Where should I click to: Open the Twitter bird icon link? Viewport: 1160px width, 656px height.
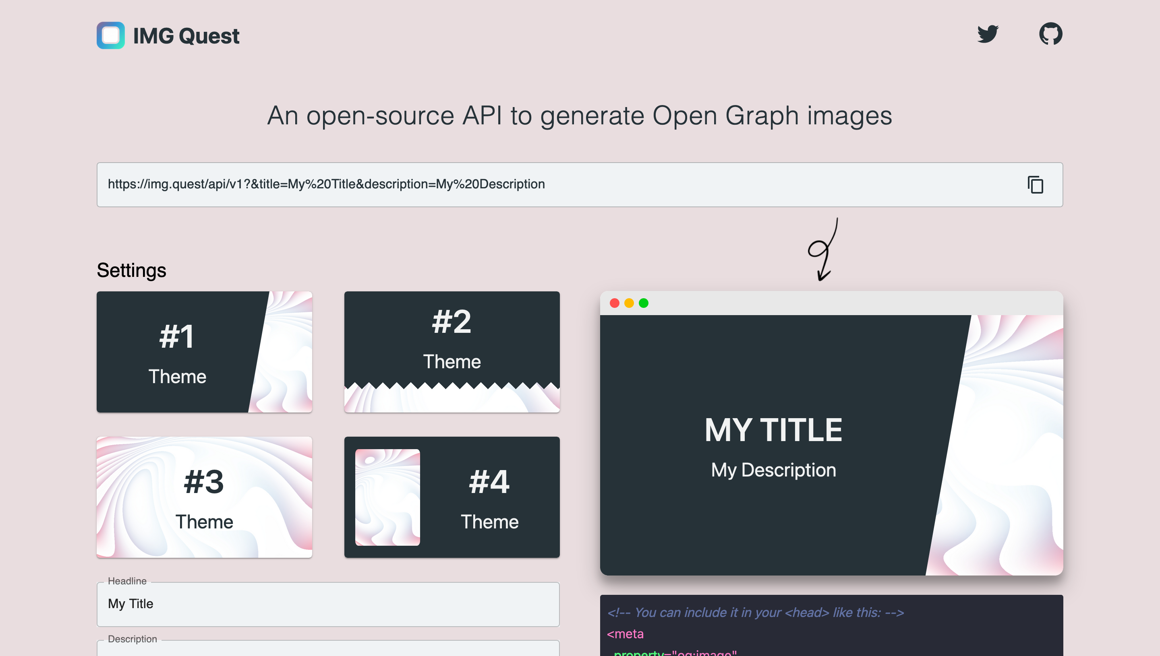tap(988, 34)
